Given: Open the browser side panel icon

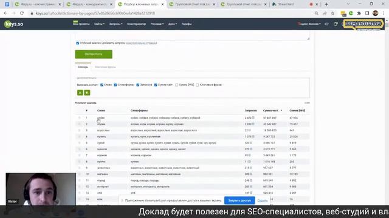Looking at the screenshot, I should [367, 13].
